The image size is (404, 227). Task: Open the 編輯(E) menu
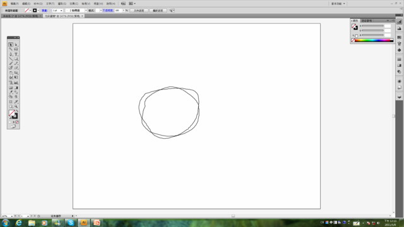pos(26,4)
